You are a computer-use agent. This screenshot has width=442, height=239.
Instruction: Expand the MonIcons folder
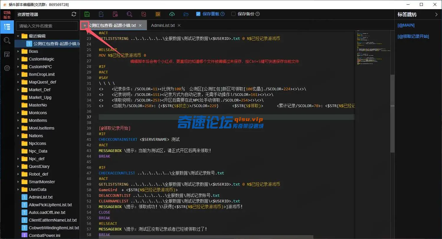coord(18,113)
